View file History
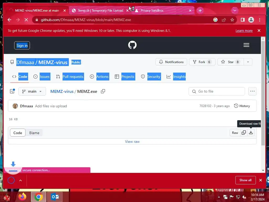269x202 pixels. 242,106
